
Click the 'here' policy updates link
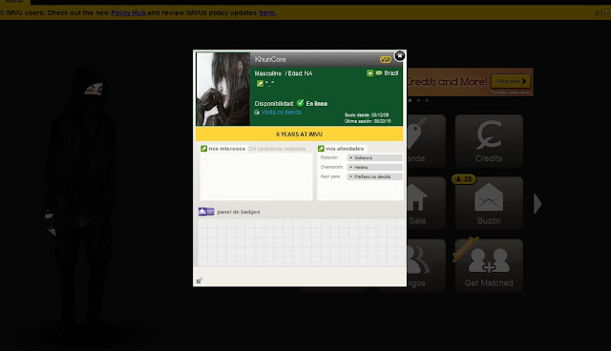click(x=267, y=12)
